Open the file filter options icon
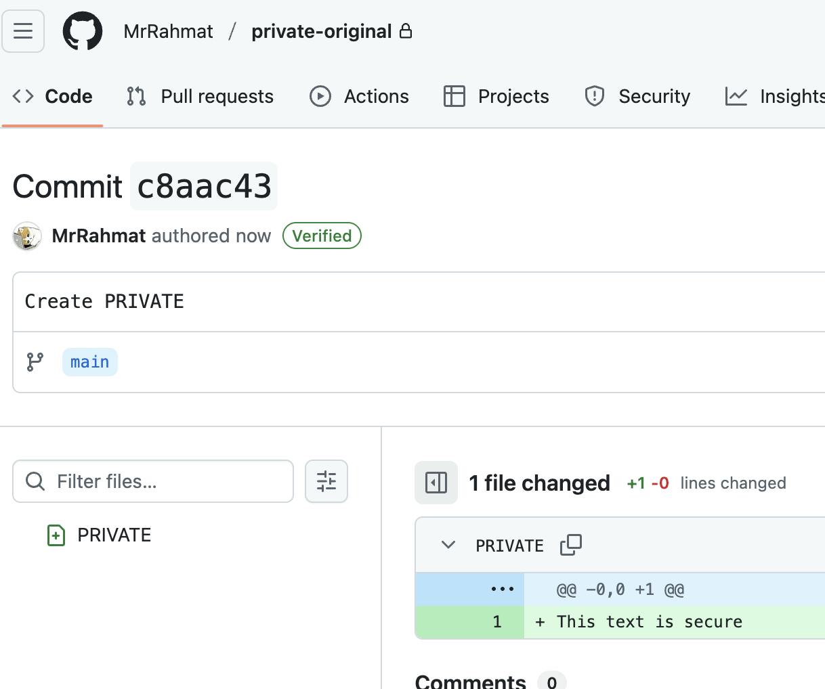825x689 pixels. [326, 481]
